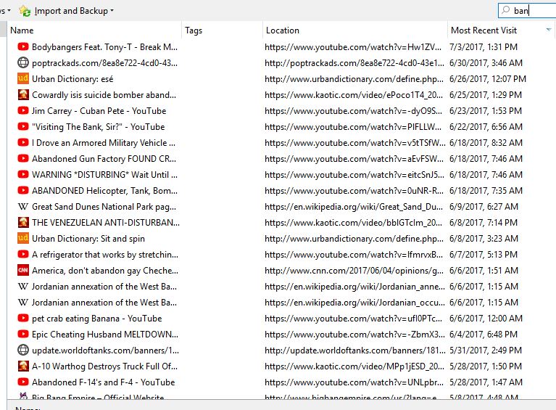Screen dimensions: 556x410
Task: Select 'Bodybangers Feat. Tony-T - Break M...' entry
Action: tap(104, 47)
